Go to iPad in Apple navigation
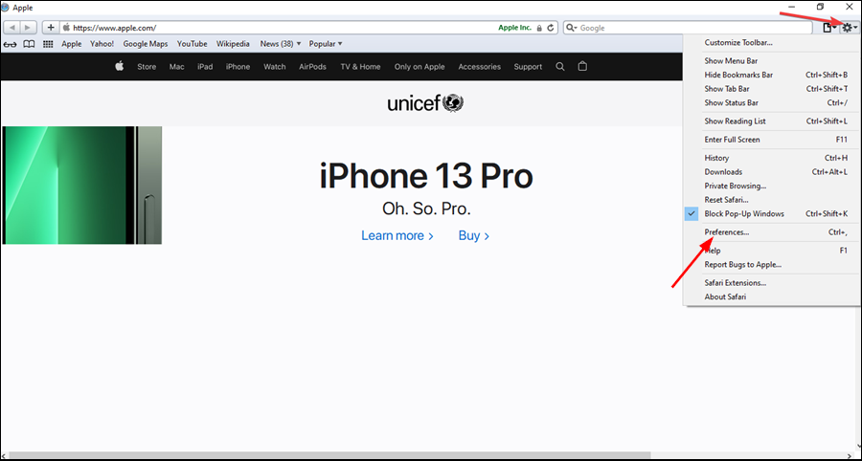Image resolution: width=862 pixels, height=461 pixels. pyautogui.click(x=205, y=66)
